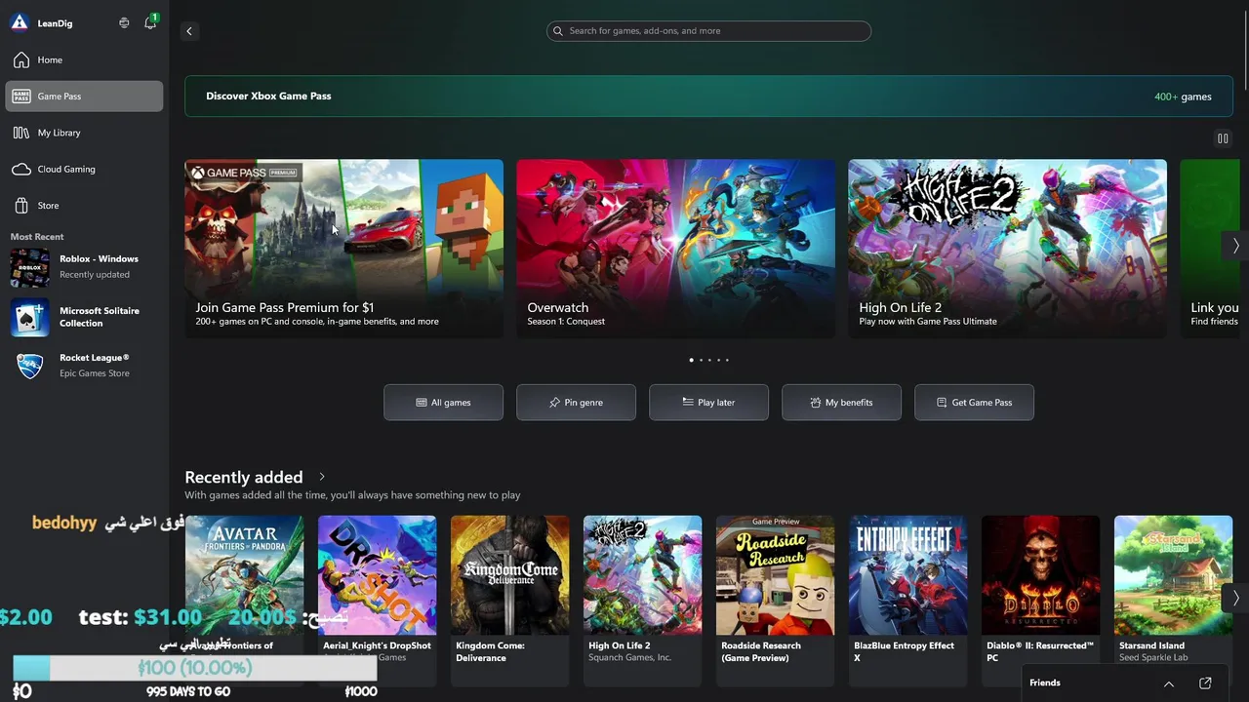1249x702 pixels.
Task: Pop out the Friends panel
Action: [1205, 683]
